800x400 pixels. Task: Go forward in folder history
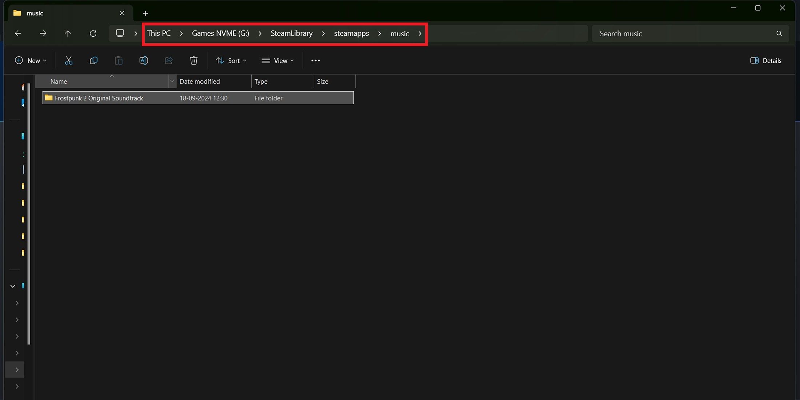coord(43,33)
